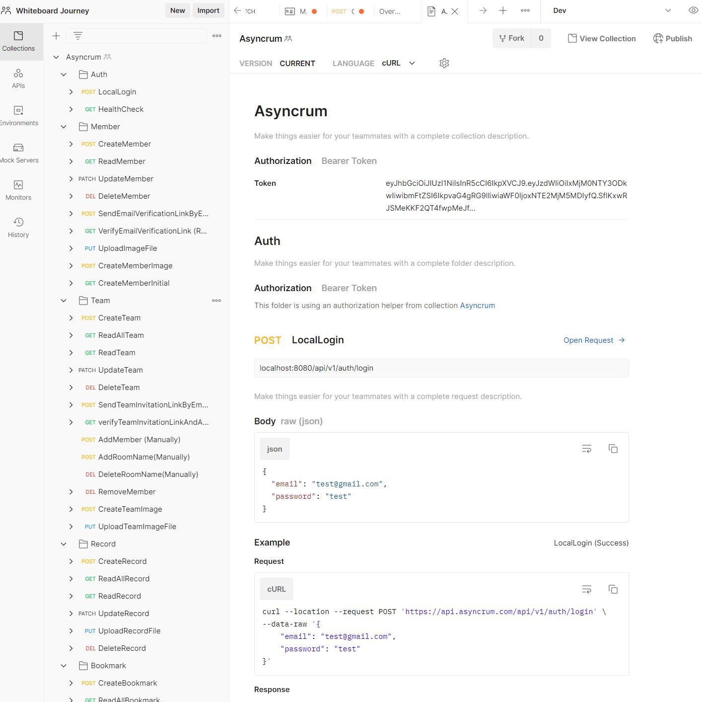Collapse the Team folder
Viewport: 702px width, 702px height.
click(64, 301)
